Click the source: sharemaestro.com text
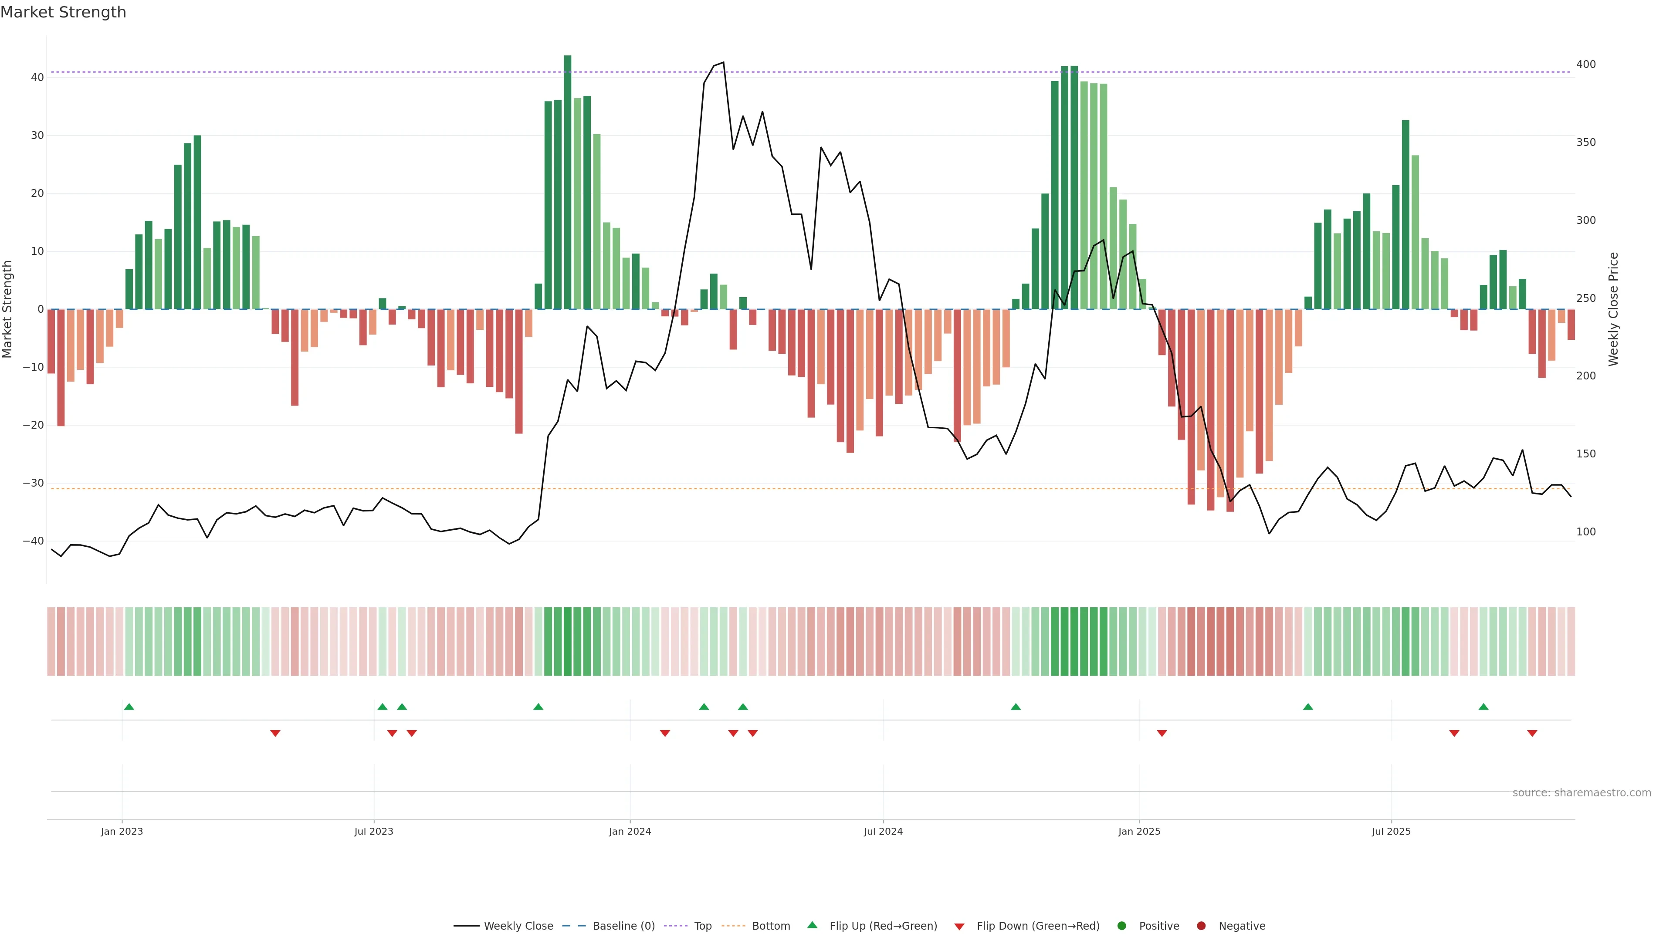Image resolution: width=1673 pixels, height=941 pixels. (1582, 792)
